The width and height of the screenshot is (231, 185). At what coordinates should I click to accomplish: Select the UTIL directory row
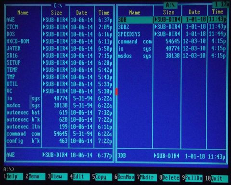click(x=59, y=84)
